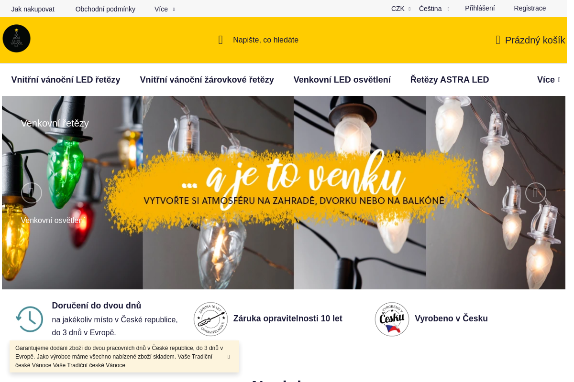Click the Venkovní řetězy banner image

[284, 192]
